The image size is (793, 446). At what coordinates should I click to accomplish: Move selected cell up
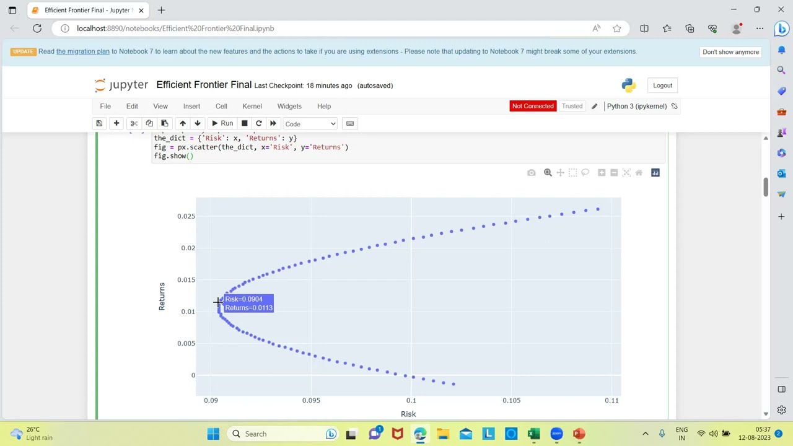[x=183, y=123]
